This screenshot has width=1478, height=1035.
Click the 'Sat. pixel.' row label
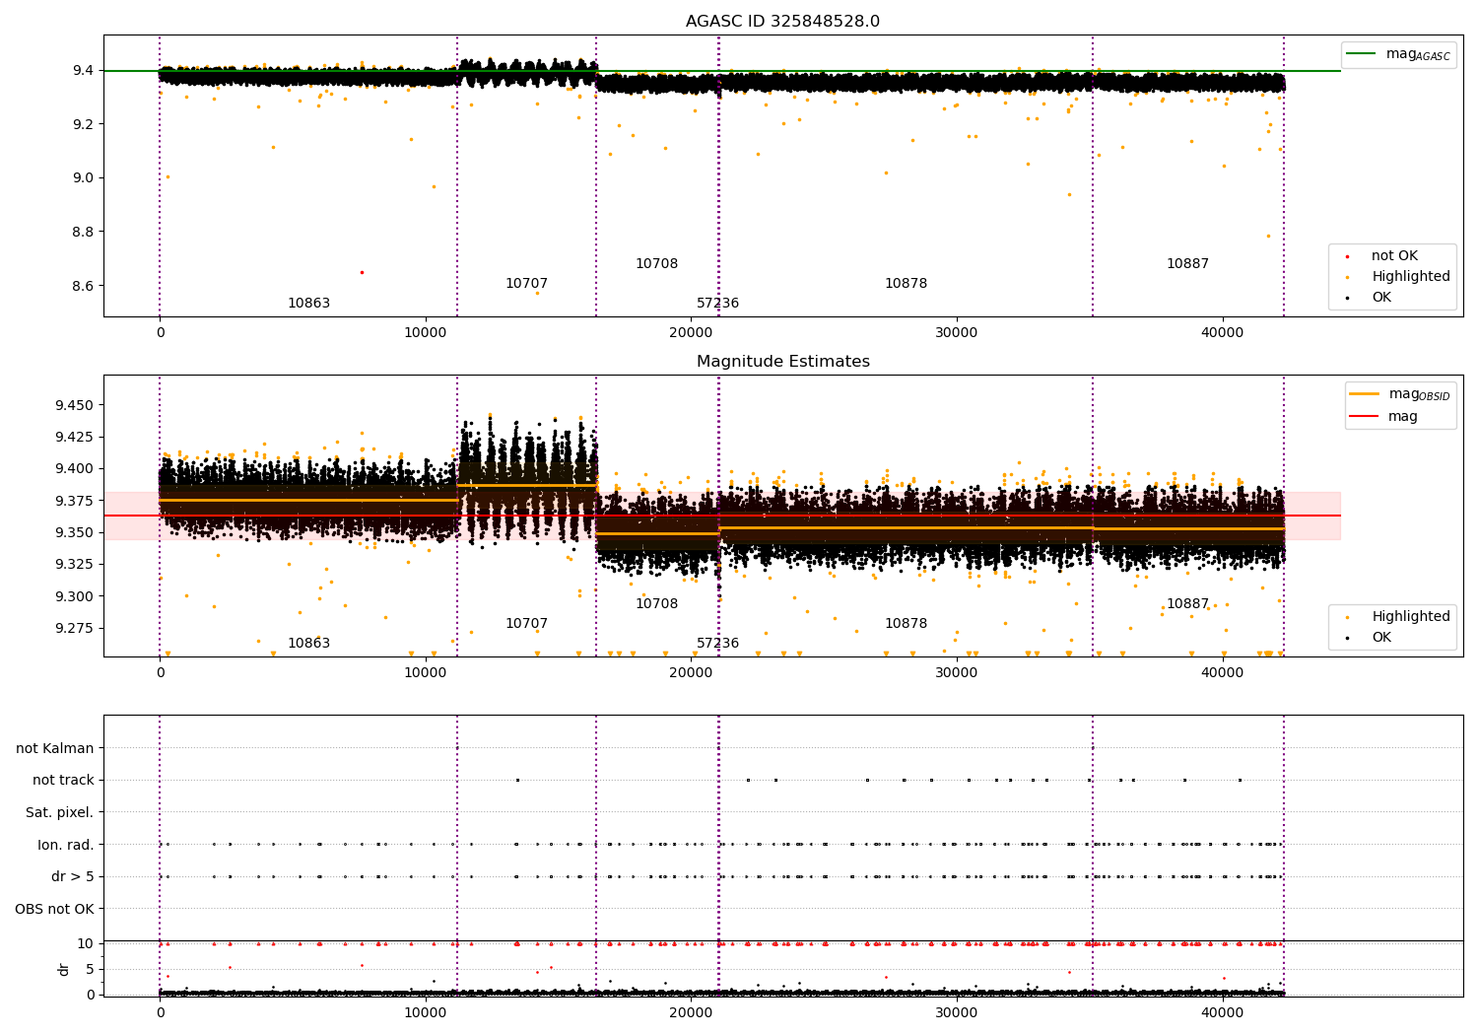(x=60, y=813)
